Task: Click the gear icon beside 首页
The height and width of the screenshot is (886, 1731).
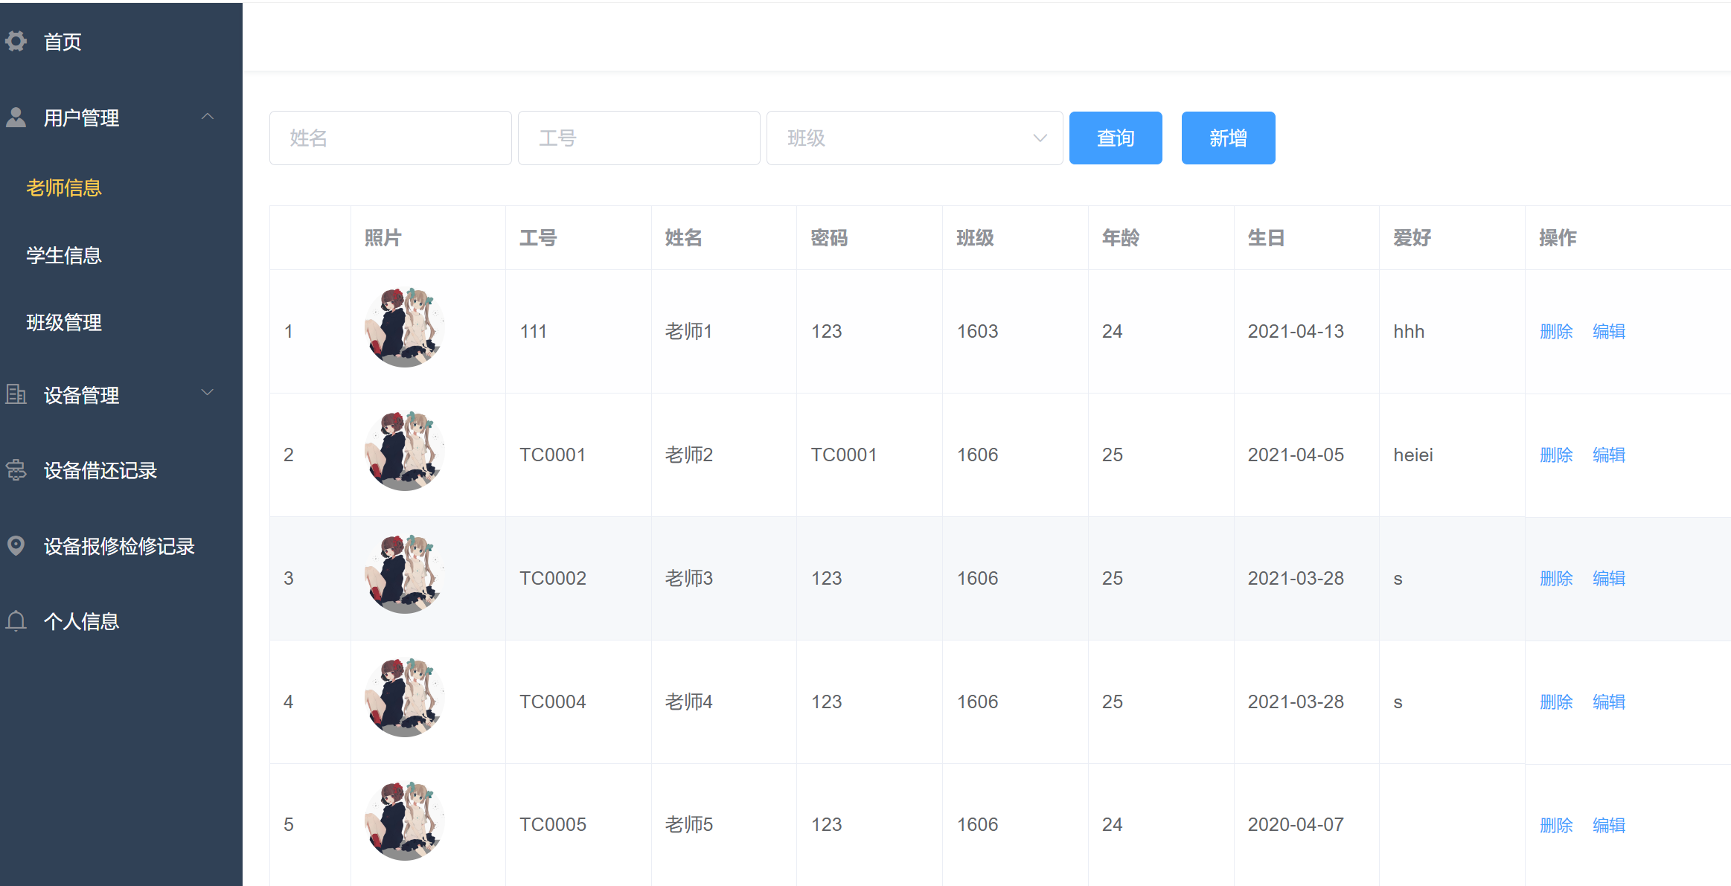Action: click(16, 42)
